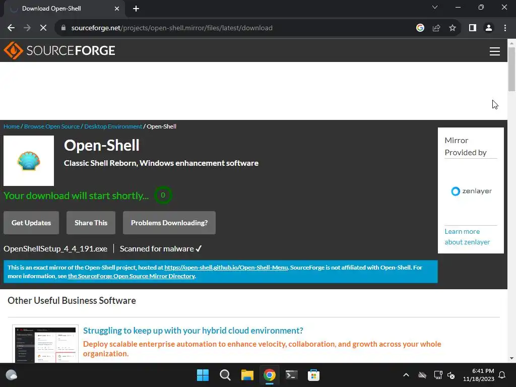Click the Home breadcrumb link
Image resolution: width=516 pixels, height=387 pixels.
pos(12,126)
